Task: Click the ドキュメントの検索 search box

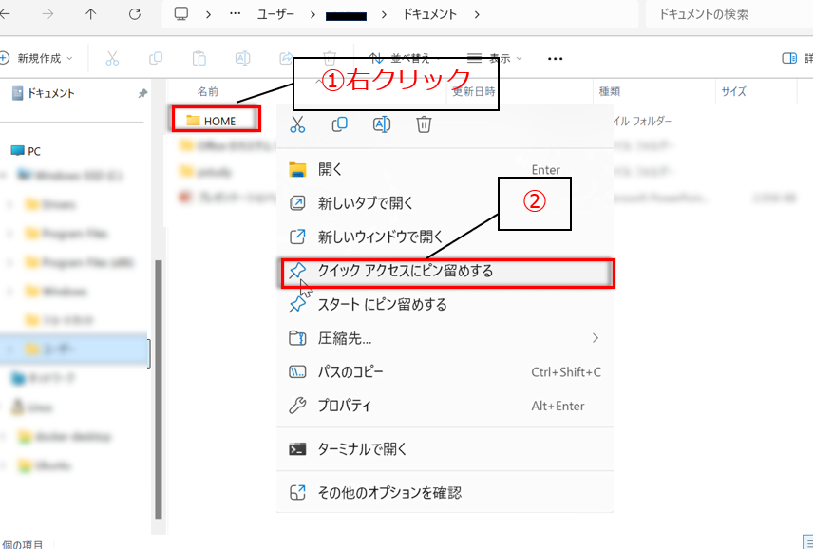Action: click(729, 14)
